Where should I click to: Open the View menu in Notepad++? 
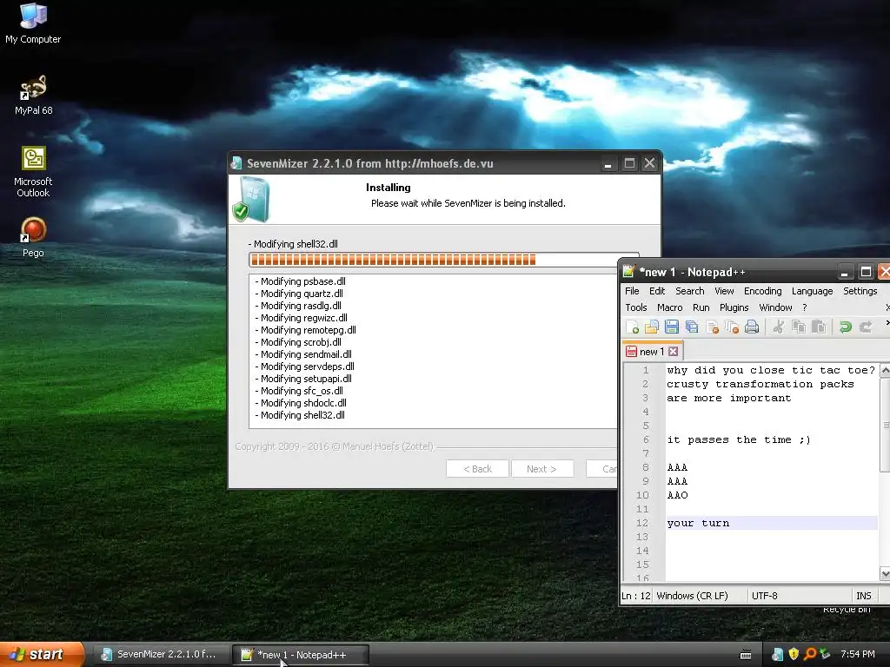pyautogui.click(x=724, y=291)
